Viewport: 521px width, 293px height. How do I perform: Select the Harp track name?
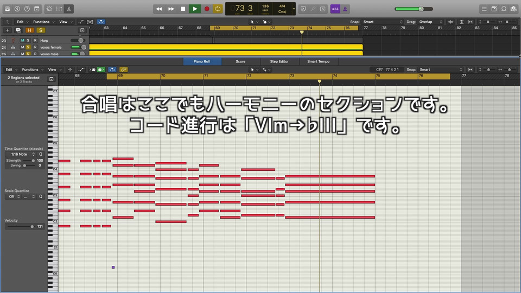coord(44,41)
